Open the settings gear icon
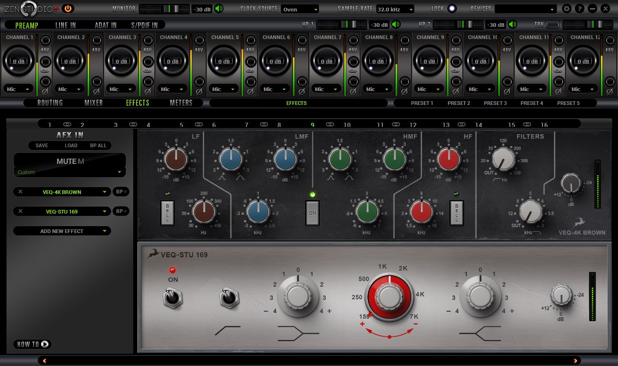Image resolution: width=618 pixels, height=366 pixels. click(x=566, y=9)
